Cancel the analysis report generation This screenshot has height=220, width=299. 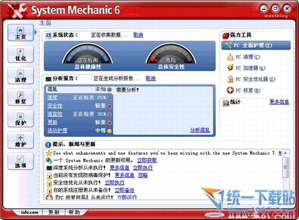pos(151,78)
